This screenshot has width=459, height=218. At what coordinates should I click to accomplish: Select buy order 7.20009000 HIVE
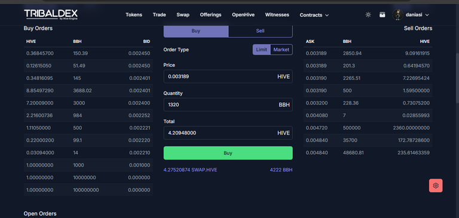88,103
